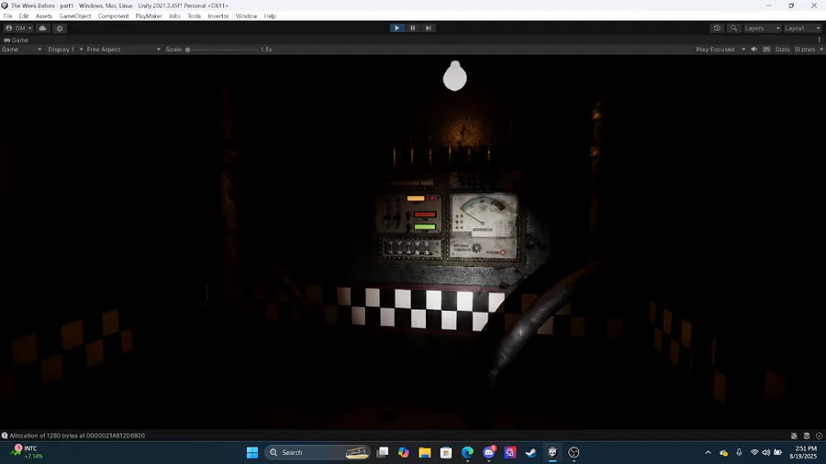Viewport: 826px width, 464px height.
Task: Open the Free Aspect ratio dropdown
Action: (x=123, y=50)
